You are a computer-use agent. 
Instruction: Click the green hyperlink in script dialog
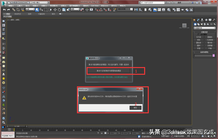[x=107, y=77]
